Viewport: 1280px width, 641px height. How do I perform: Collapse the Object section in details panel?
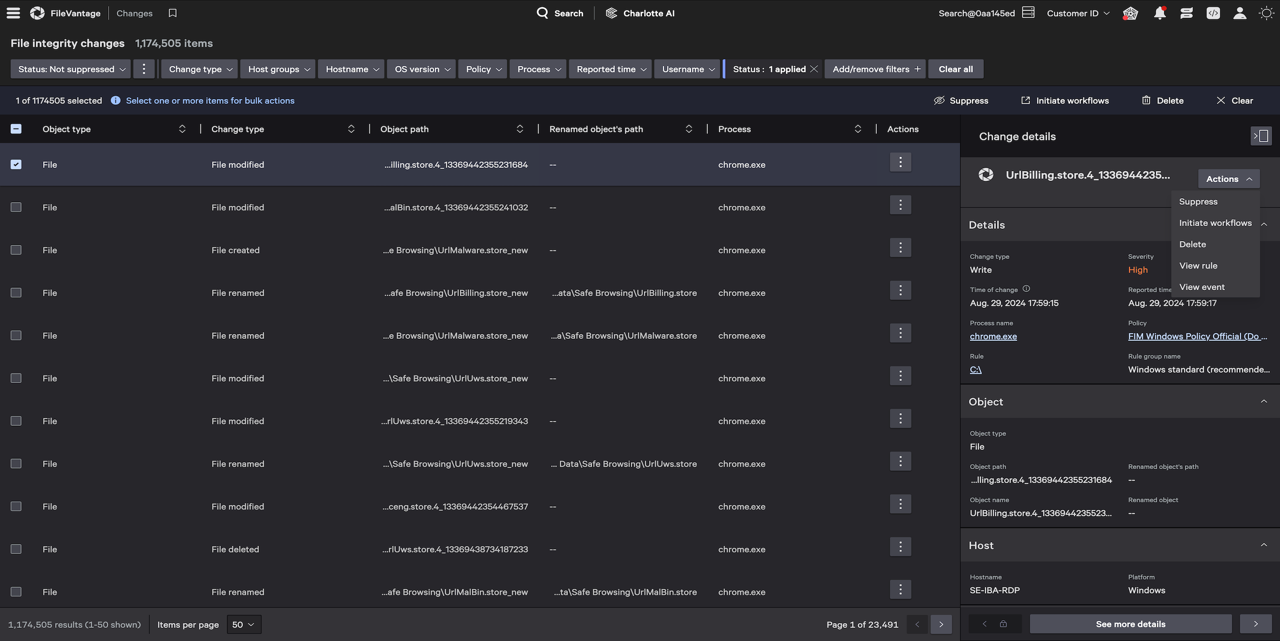[1265, 401]
